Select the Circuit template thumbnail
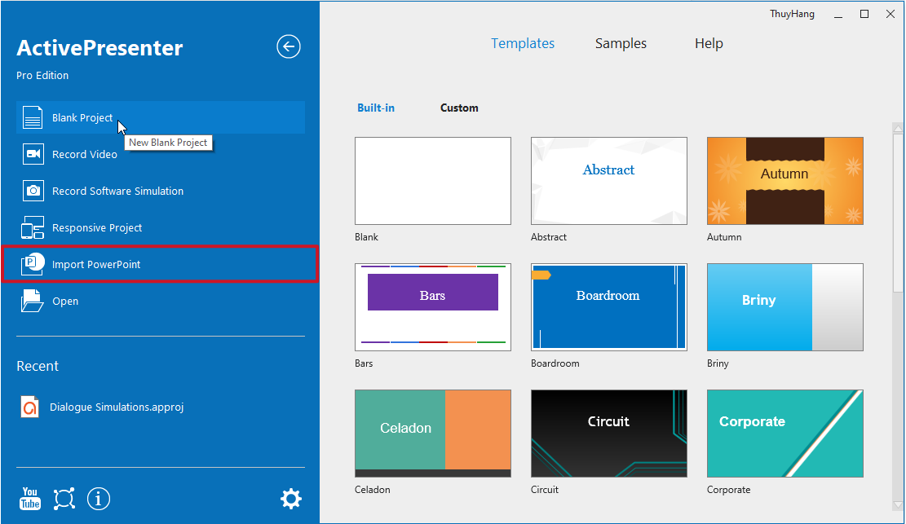This screenshot has width=906, height=524. point(609,434)
